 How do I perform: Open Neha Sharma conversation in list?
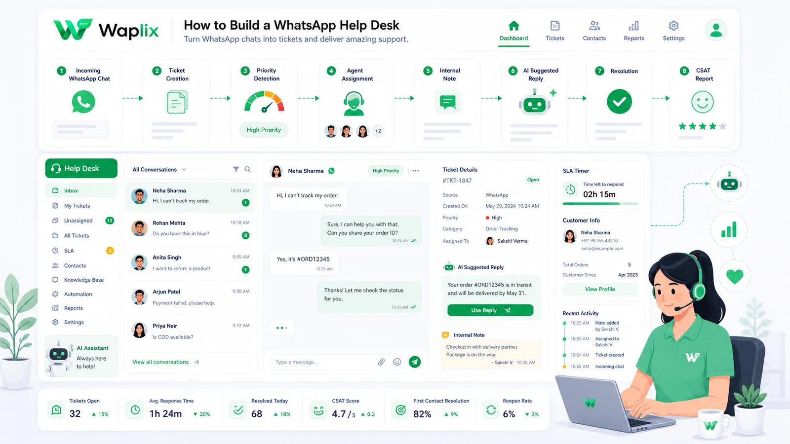[191, 196]
